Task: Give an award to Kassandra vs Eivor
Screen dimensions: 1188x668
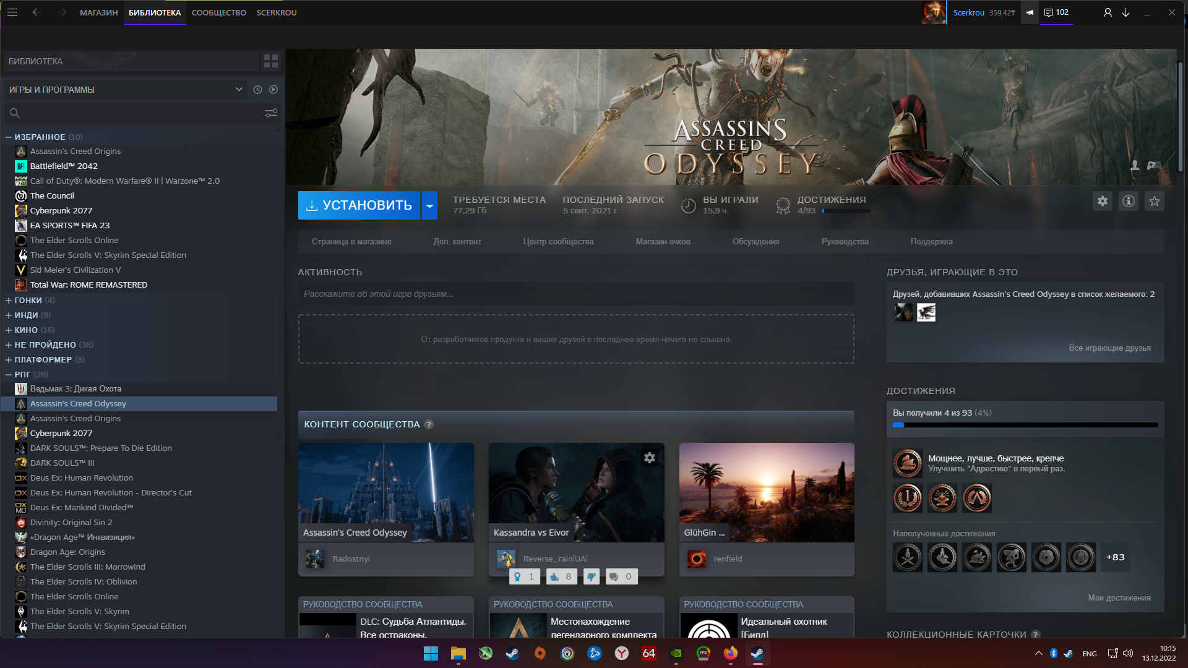Action: [524, 576]
